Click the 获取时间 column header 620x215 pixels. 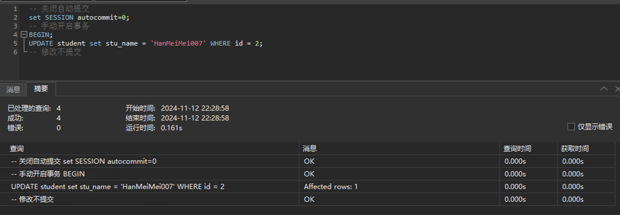pyautogui.click(x=575, y=149)
